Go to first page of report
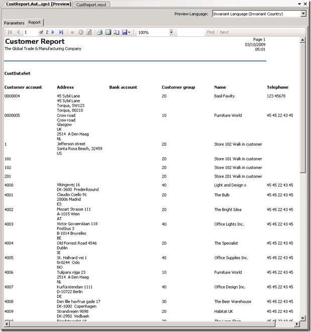This screenshot has height=332, width=311. click(10, 32)
